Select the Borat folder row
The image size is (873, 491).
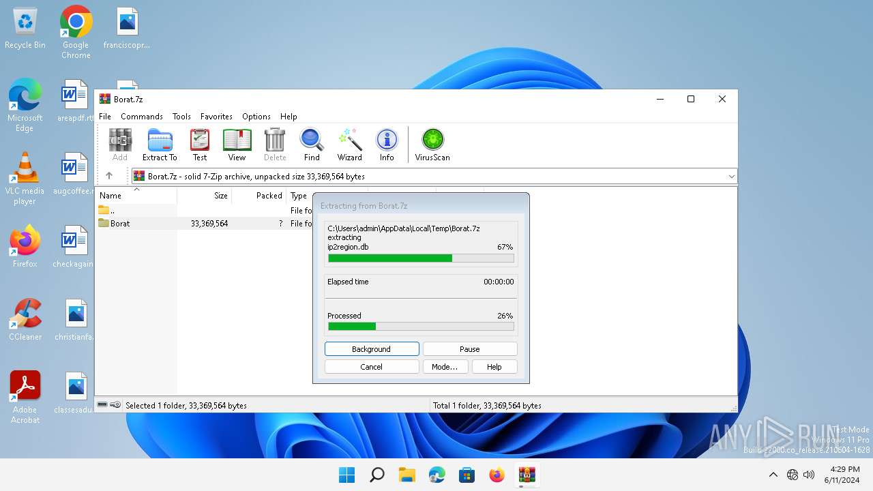point(205,223)
